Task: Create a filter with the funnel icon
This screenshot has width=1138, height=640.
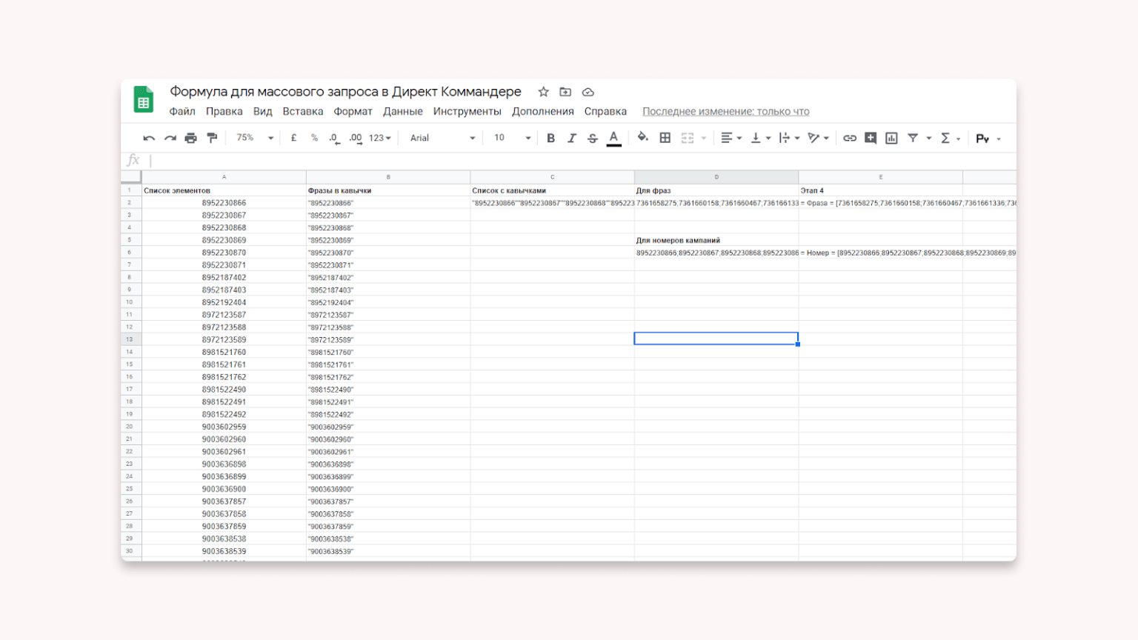Action: click(x=913, y=138)
